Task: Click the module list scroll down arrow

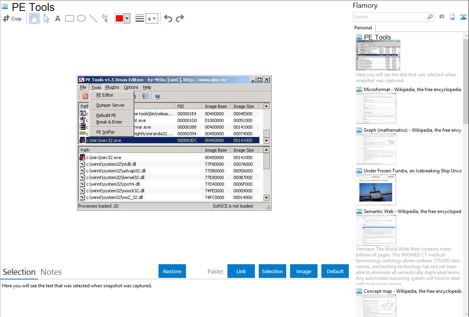Action: (267, 197)
